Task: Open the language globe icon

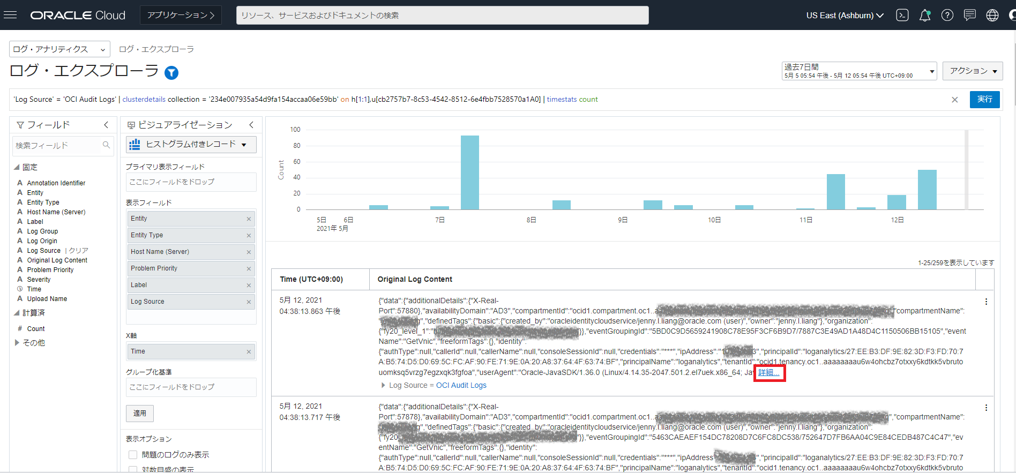Action: coord(992,15)
